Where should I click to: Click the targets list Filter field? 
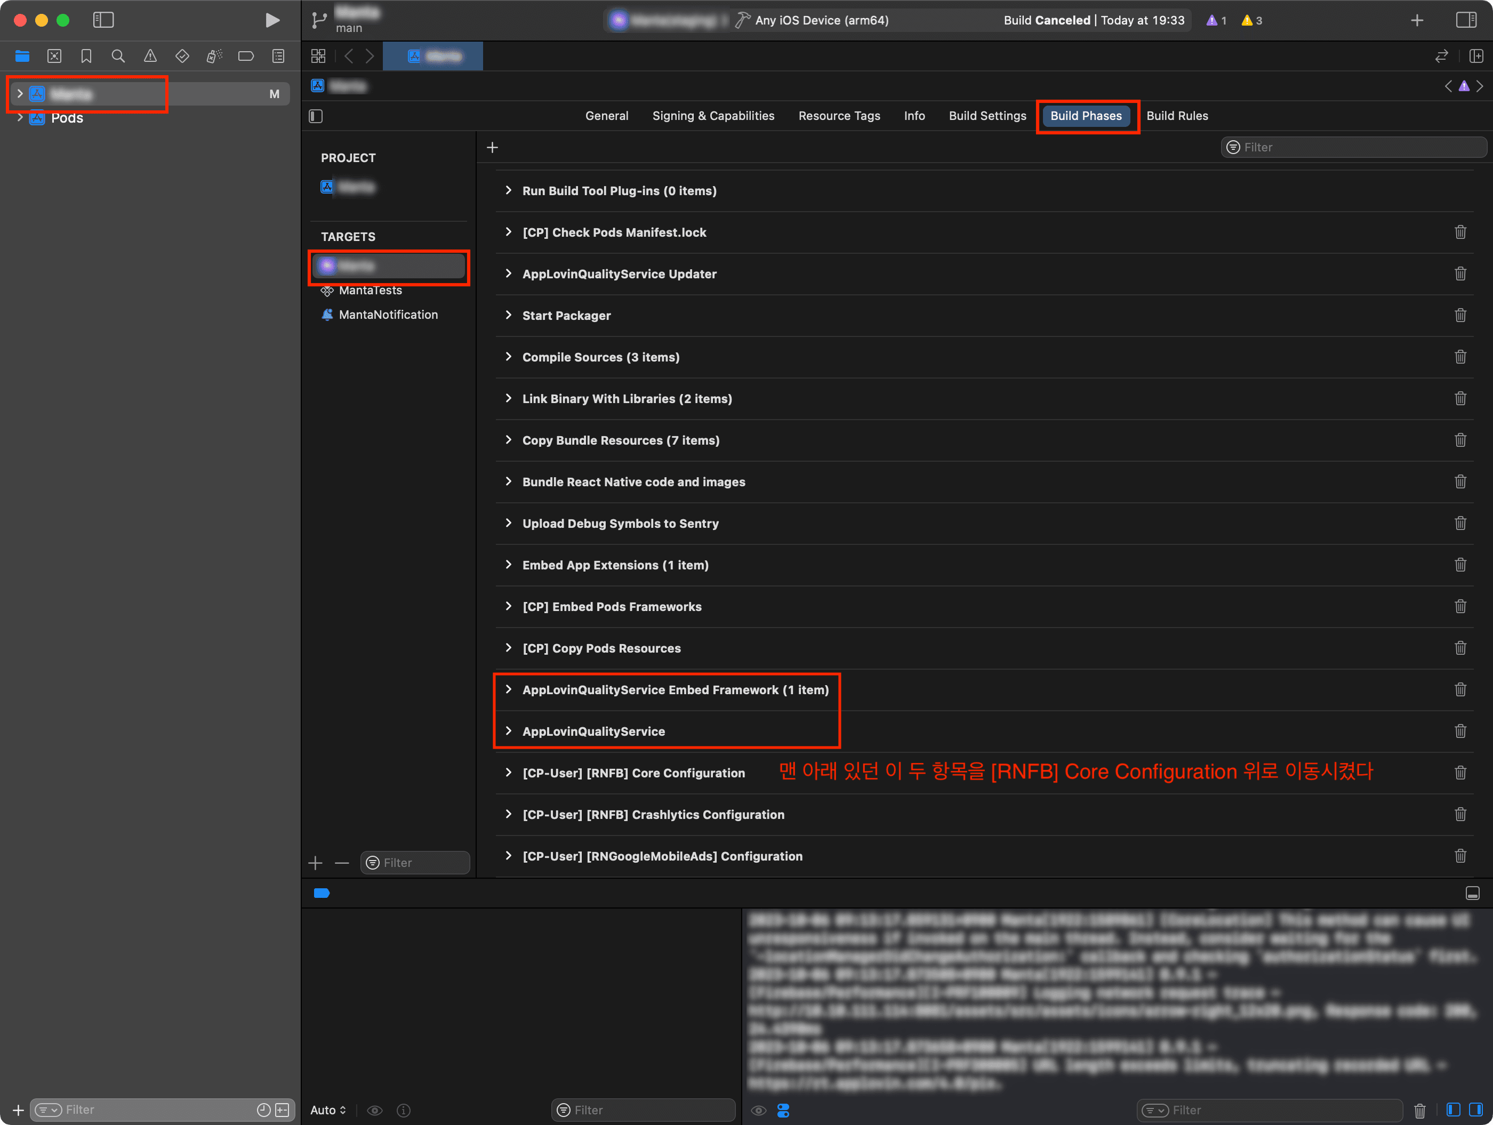[x=415, y=863]
